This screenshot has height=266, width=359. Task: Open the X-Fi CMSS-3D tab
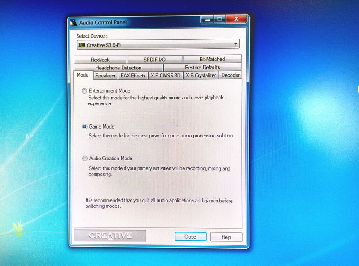[166, 75]
